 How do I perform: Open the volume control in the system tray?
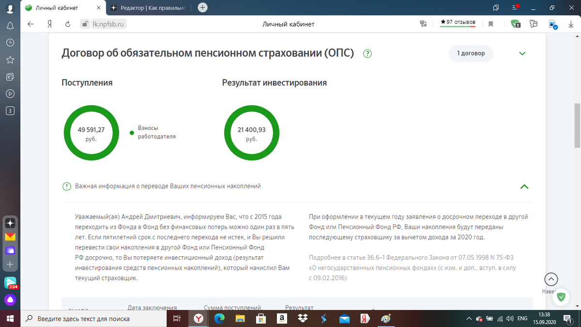click(x=509, y=319)
